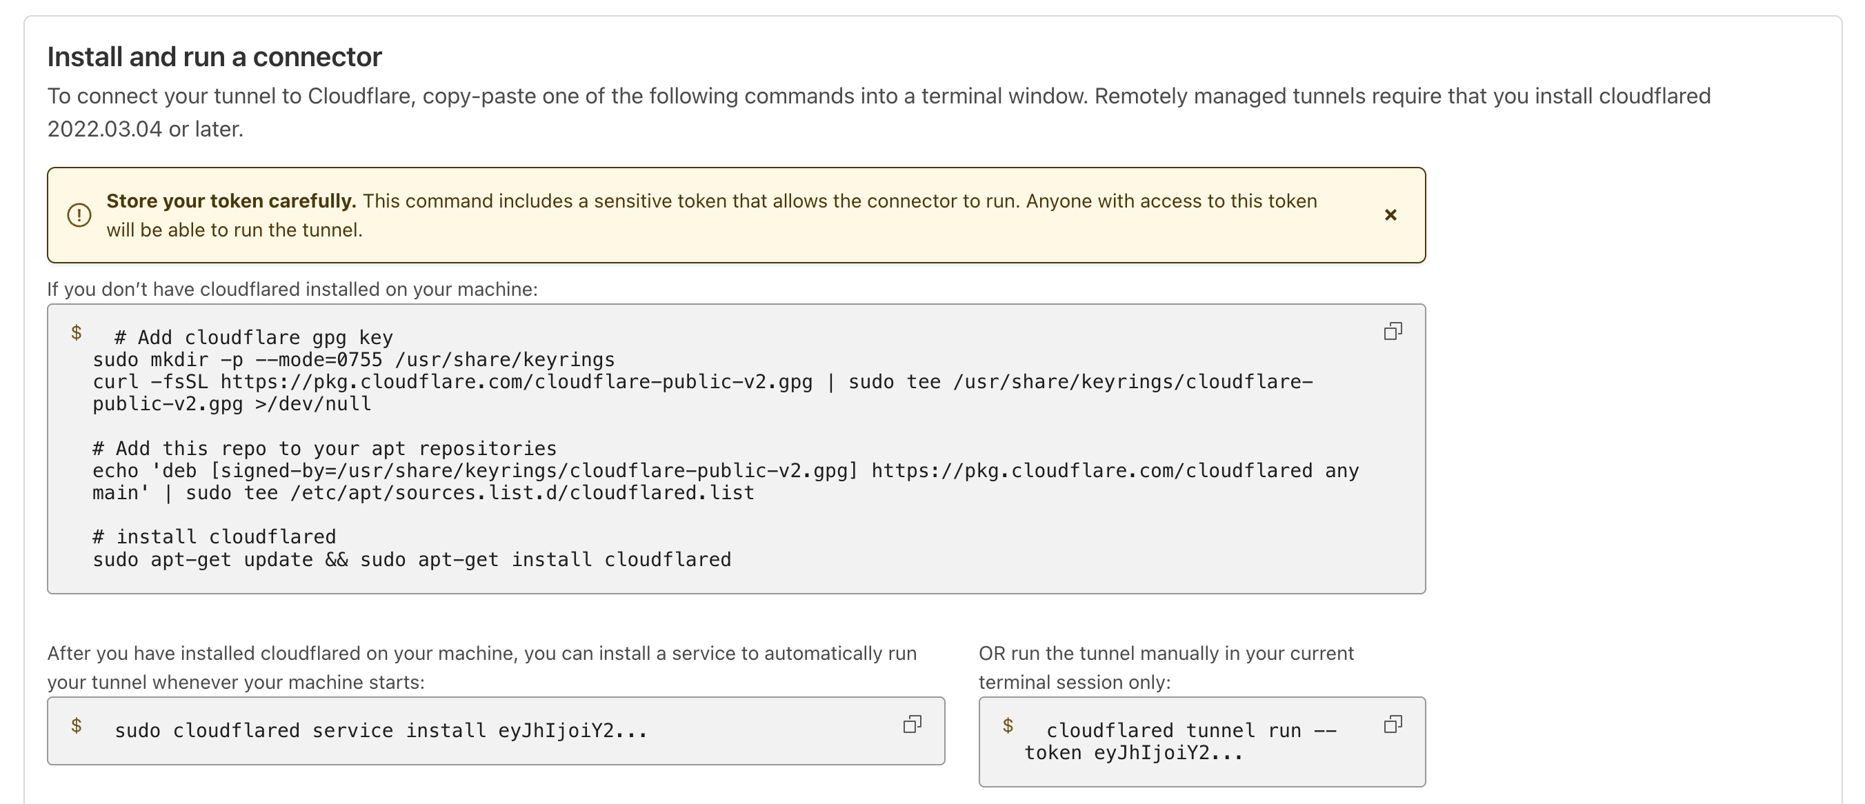Click the '# Add cloudflare gpg key' comment
Viewport: 1865px width, 804px height.
coord(253,338)
